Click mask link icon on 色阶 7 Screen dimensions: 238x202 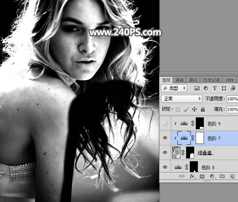point(193,138)
